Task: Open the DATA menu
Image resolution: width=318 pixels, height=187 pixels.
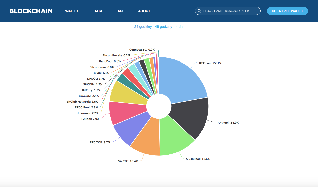Action: (x=98, y=11)
